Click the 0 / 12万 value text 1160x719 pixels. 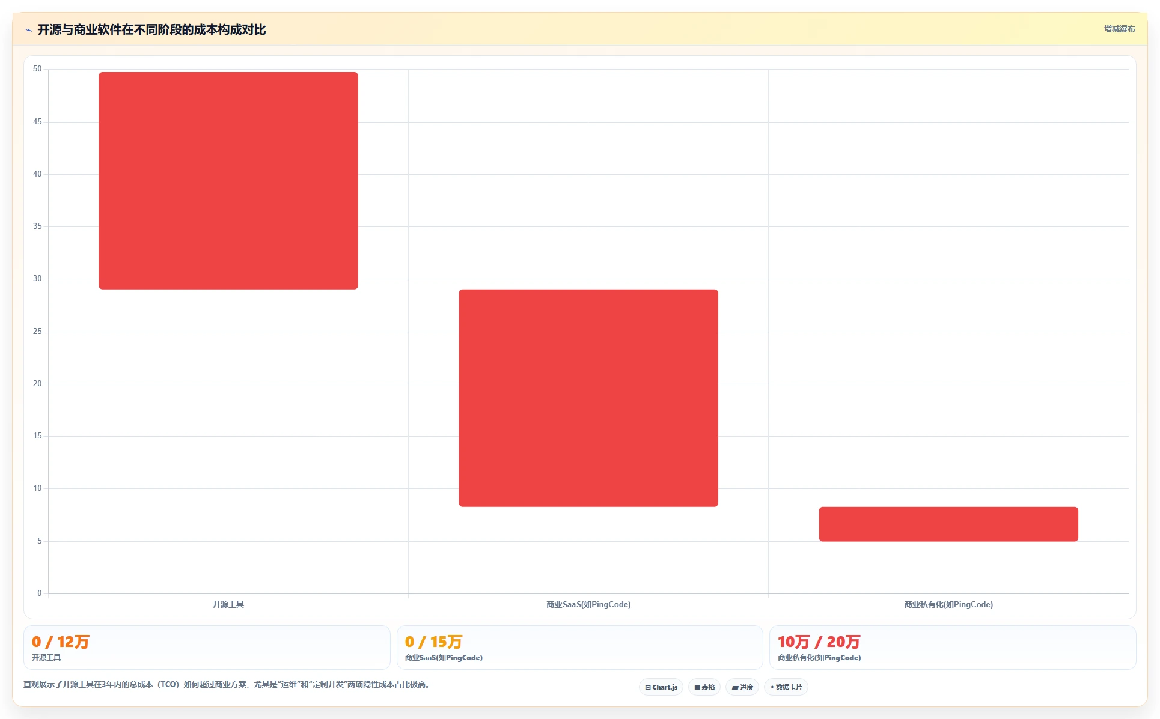pos(61,642)
